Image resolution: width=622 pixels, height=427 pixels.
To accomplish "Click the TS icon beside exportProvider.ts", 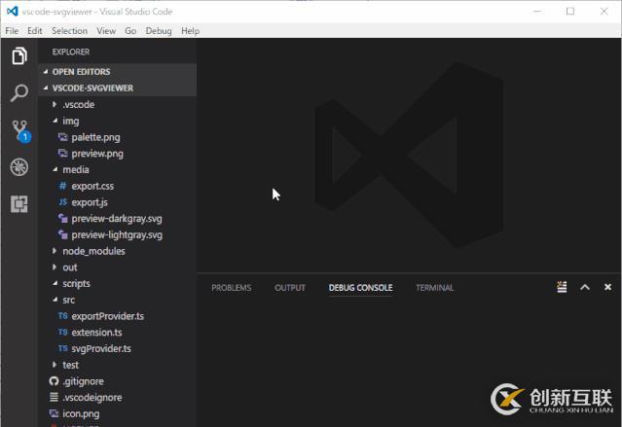I will tap(62, 315).
